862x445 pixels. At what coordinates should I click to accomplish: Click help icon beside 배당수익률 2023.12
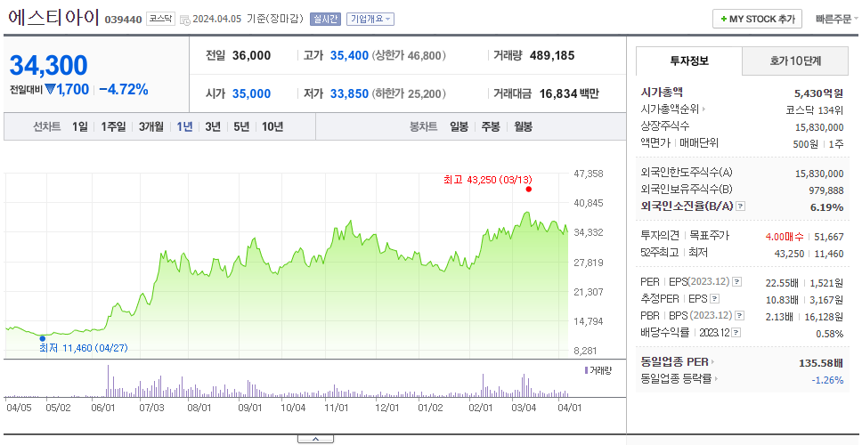pos(736,333)
